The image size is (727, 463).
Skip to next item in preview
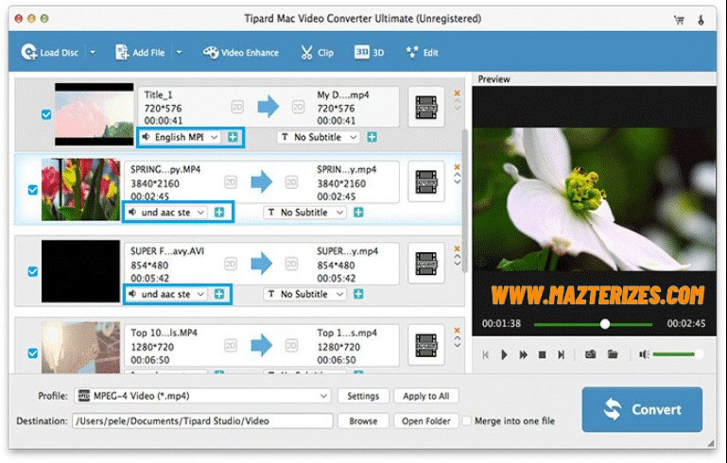click(x=561, y=354)
